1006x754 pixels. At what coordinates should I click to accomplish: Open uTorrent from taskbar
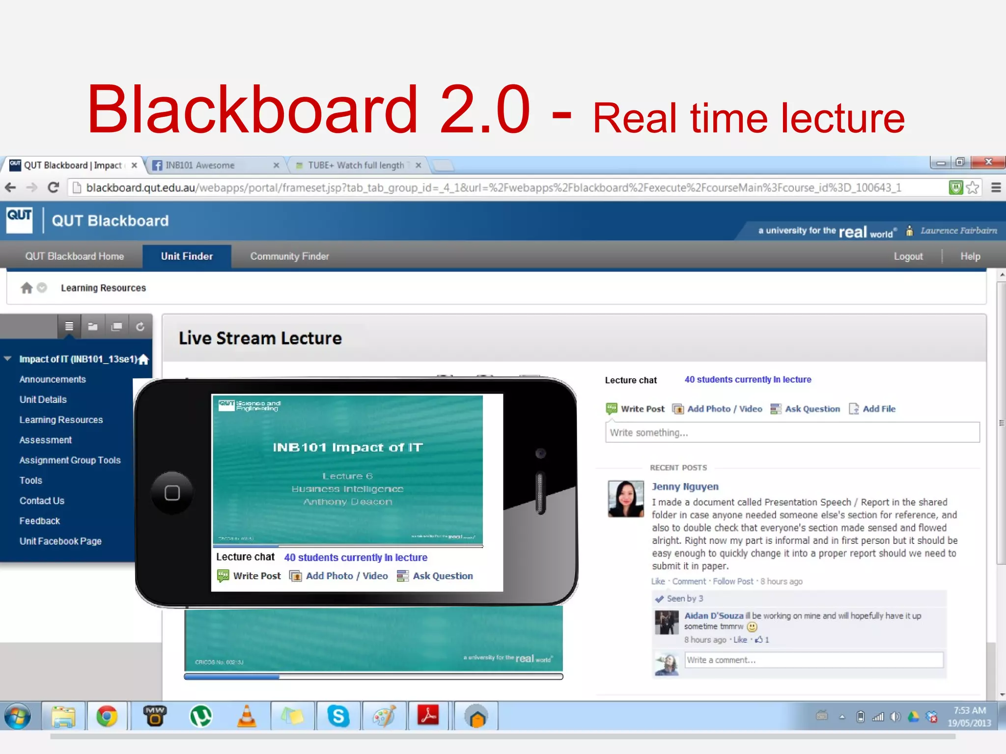201,717
